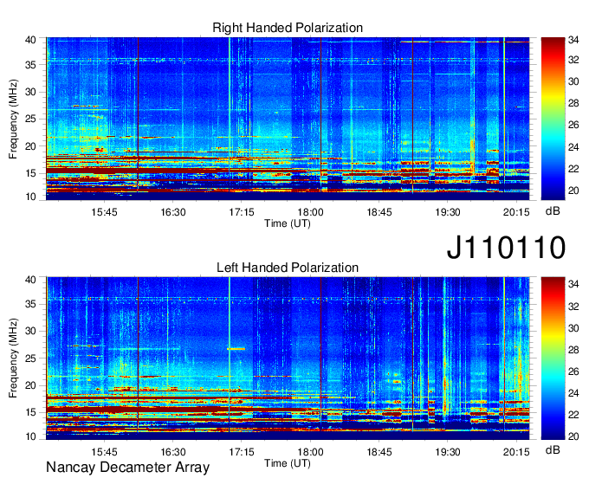Click the 17:15 tick label under bottom plot
This screenshot has height=478, width=589.
[242, 452]
